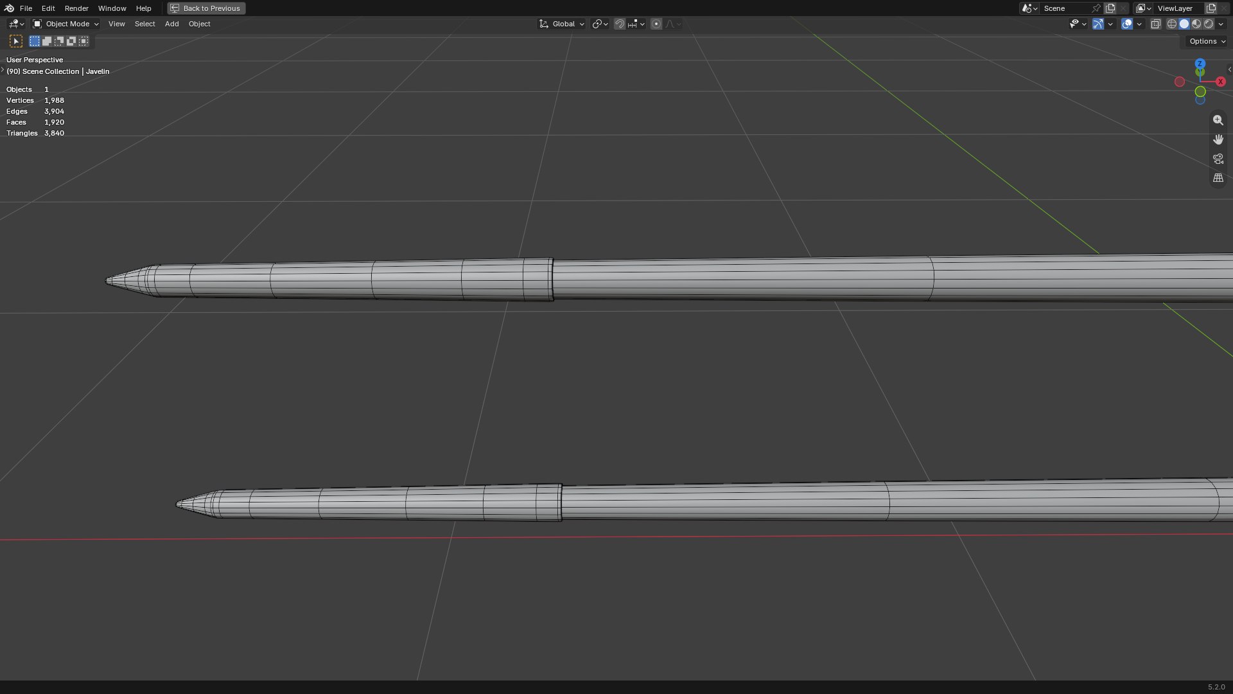Expand the shading options arrow
This screenshot has width=1233, height=694.
[x=1221, y=24]
